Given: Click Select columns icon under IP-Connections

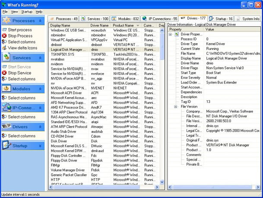Looking at the screenshot, I should (x=4, y=117).
